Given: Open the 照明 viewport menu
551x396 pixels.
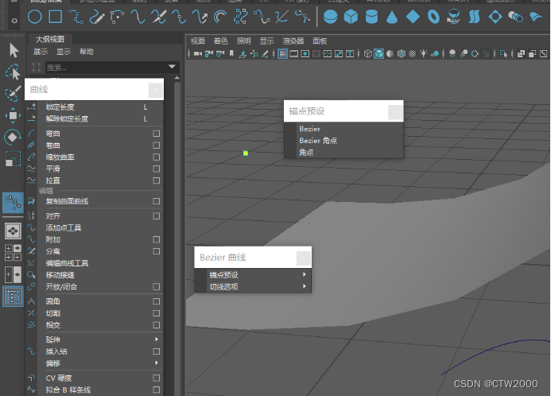Looking at the screenshot, I should [x=243, y=41].
